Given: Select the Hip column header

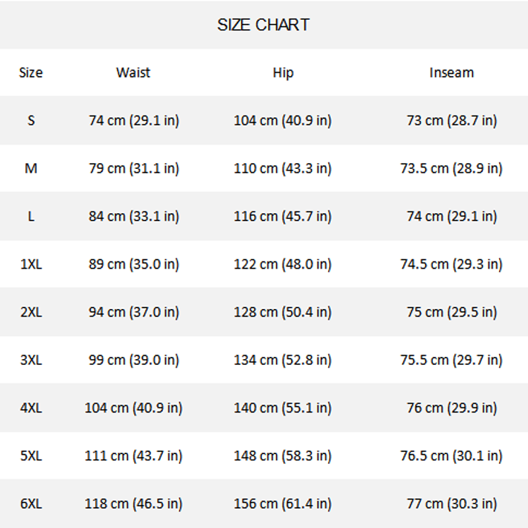Looking at the screenshot, I should point(283,73).
